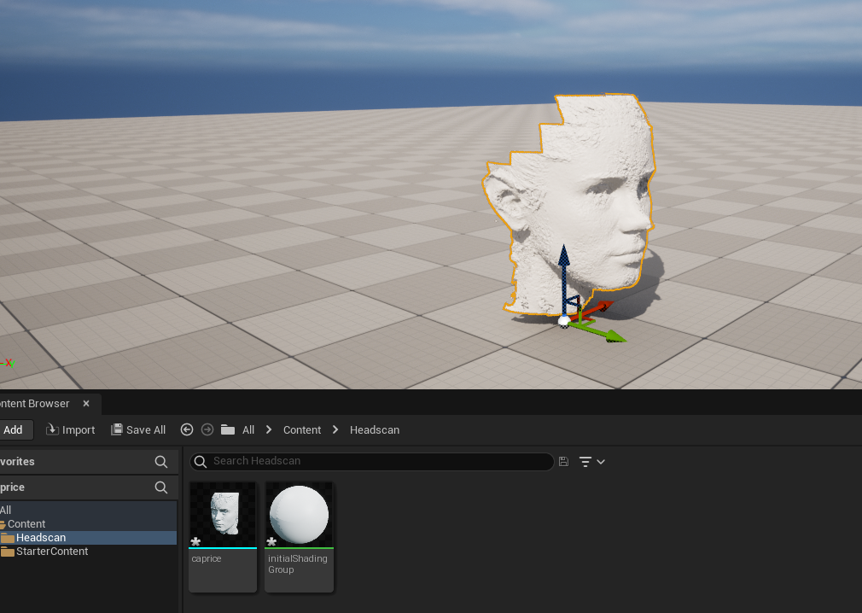Click the history back arrow icon
Image resolution: width=862 pixels, height=613 pixels.
pos(187,429)
